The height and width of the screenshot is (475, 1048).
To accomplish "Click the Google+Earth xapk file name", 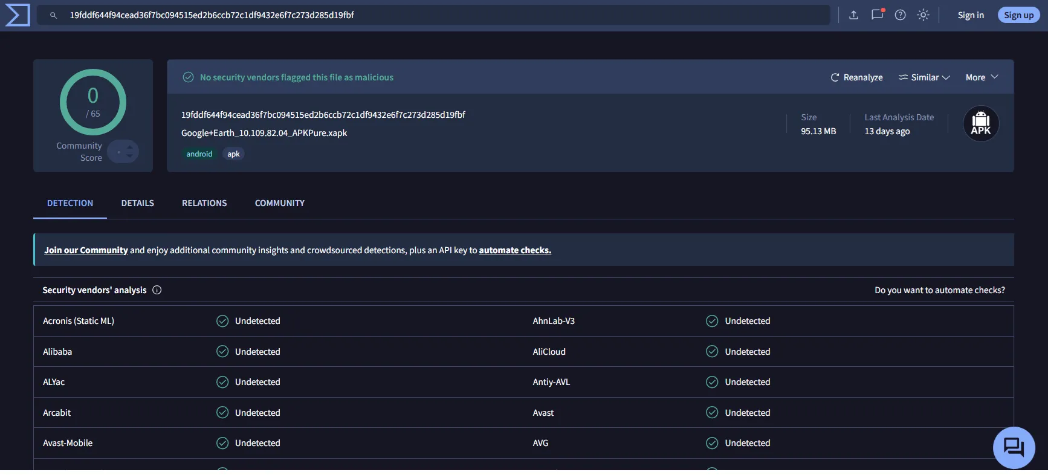I will tap(264, 133).
